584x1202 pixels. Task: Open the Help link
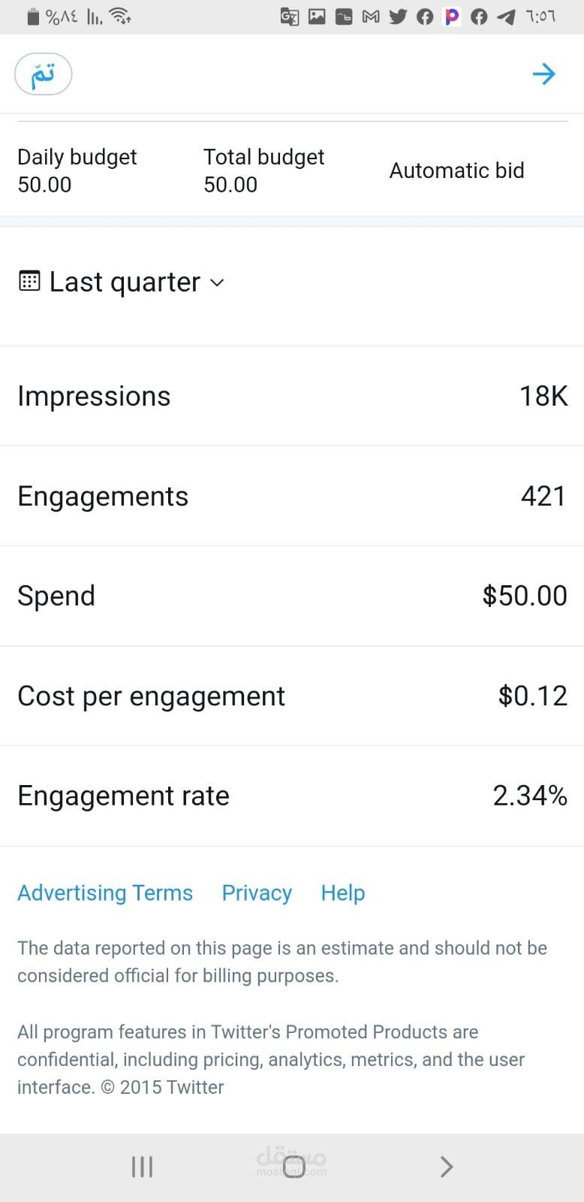click(343, 892)
